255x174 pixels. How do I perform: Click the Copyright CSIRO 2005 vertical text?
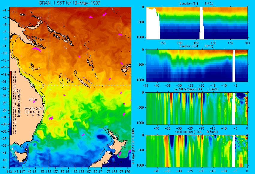pos(133,146)
